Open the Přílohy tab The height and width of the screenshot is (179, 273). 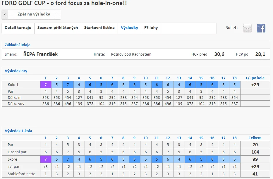[151, 28]
